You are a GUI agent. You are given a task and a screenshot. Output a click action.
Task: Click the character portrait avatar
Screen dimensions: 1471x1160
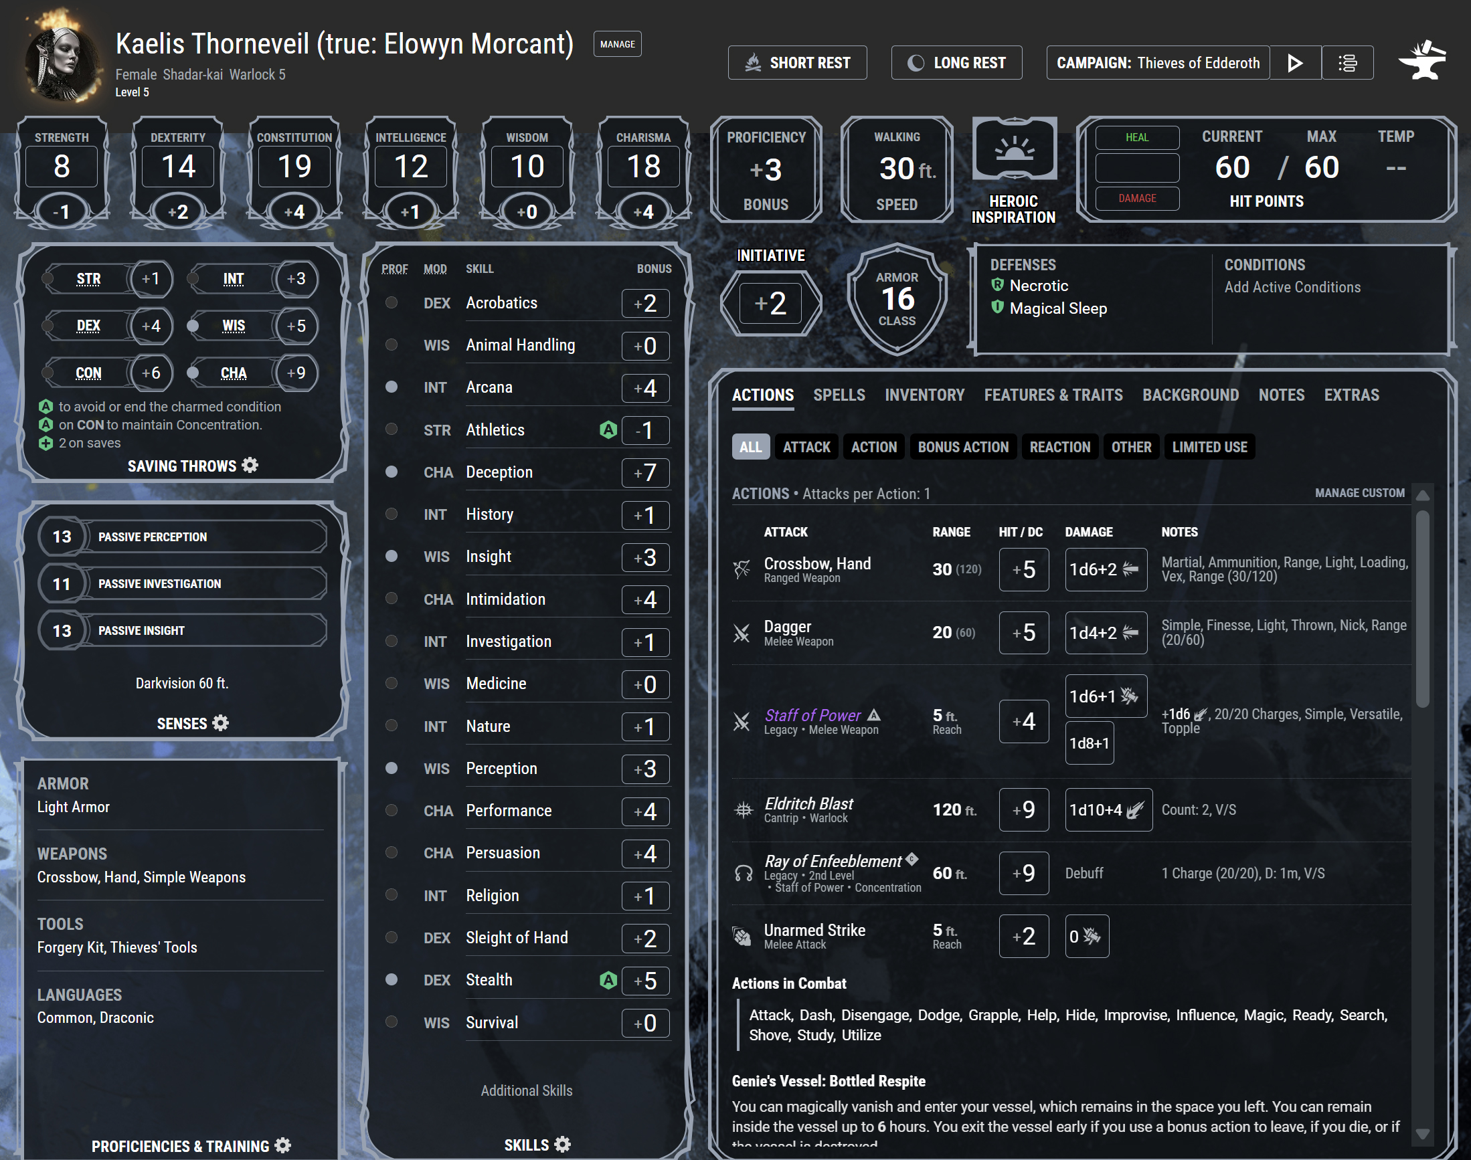61,62
